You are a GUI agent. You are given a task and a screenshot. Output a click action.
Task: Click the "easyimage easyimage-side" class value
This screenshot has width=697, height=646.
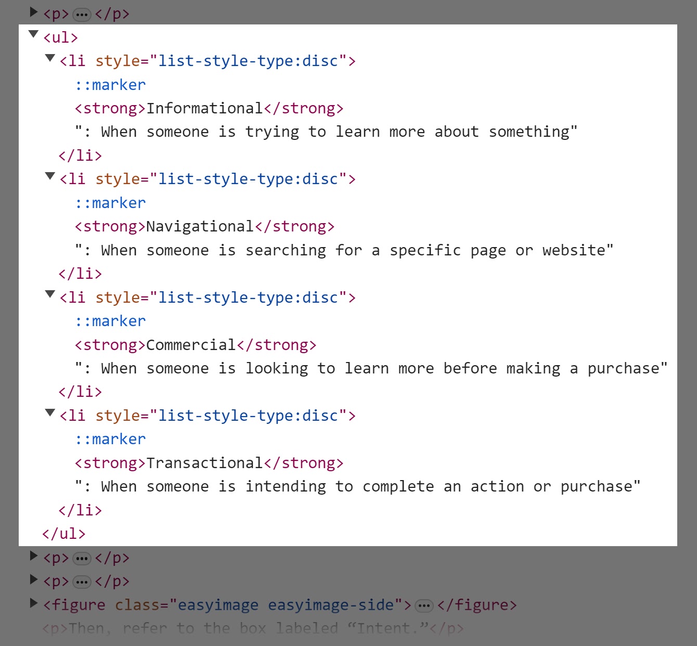pos(286,605)
